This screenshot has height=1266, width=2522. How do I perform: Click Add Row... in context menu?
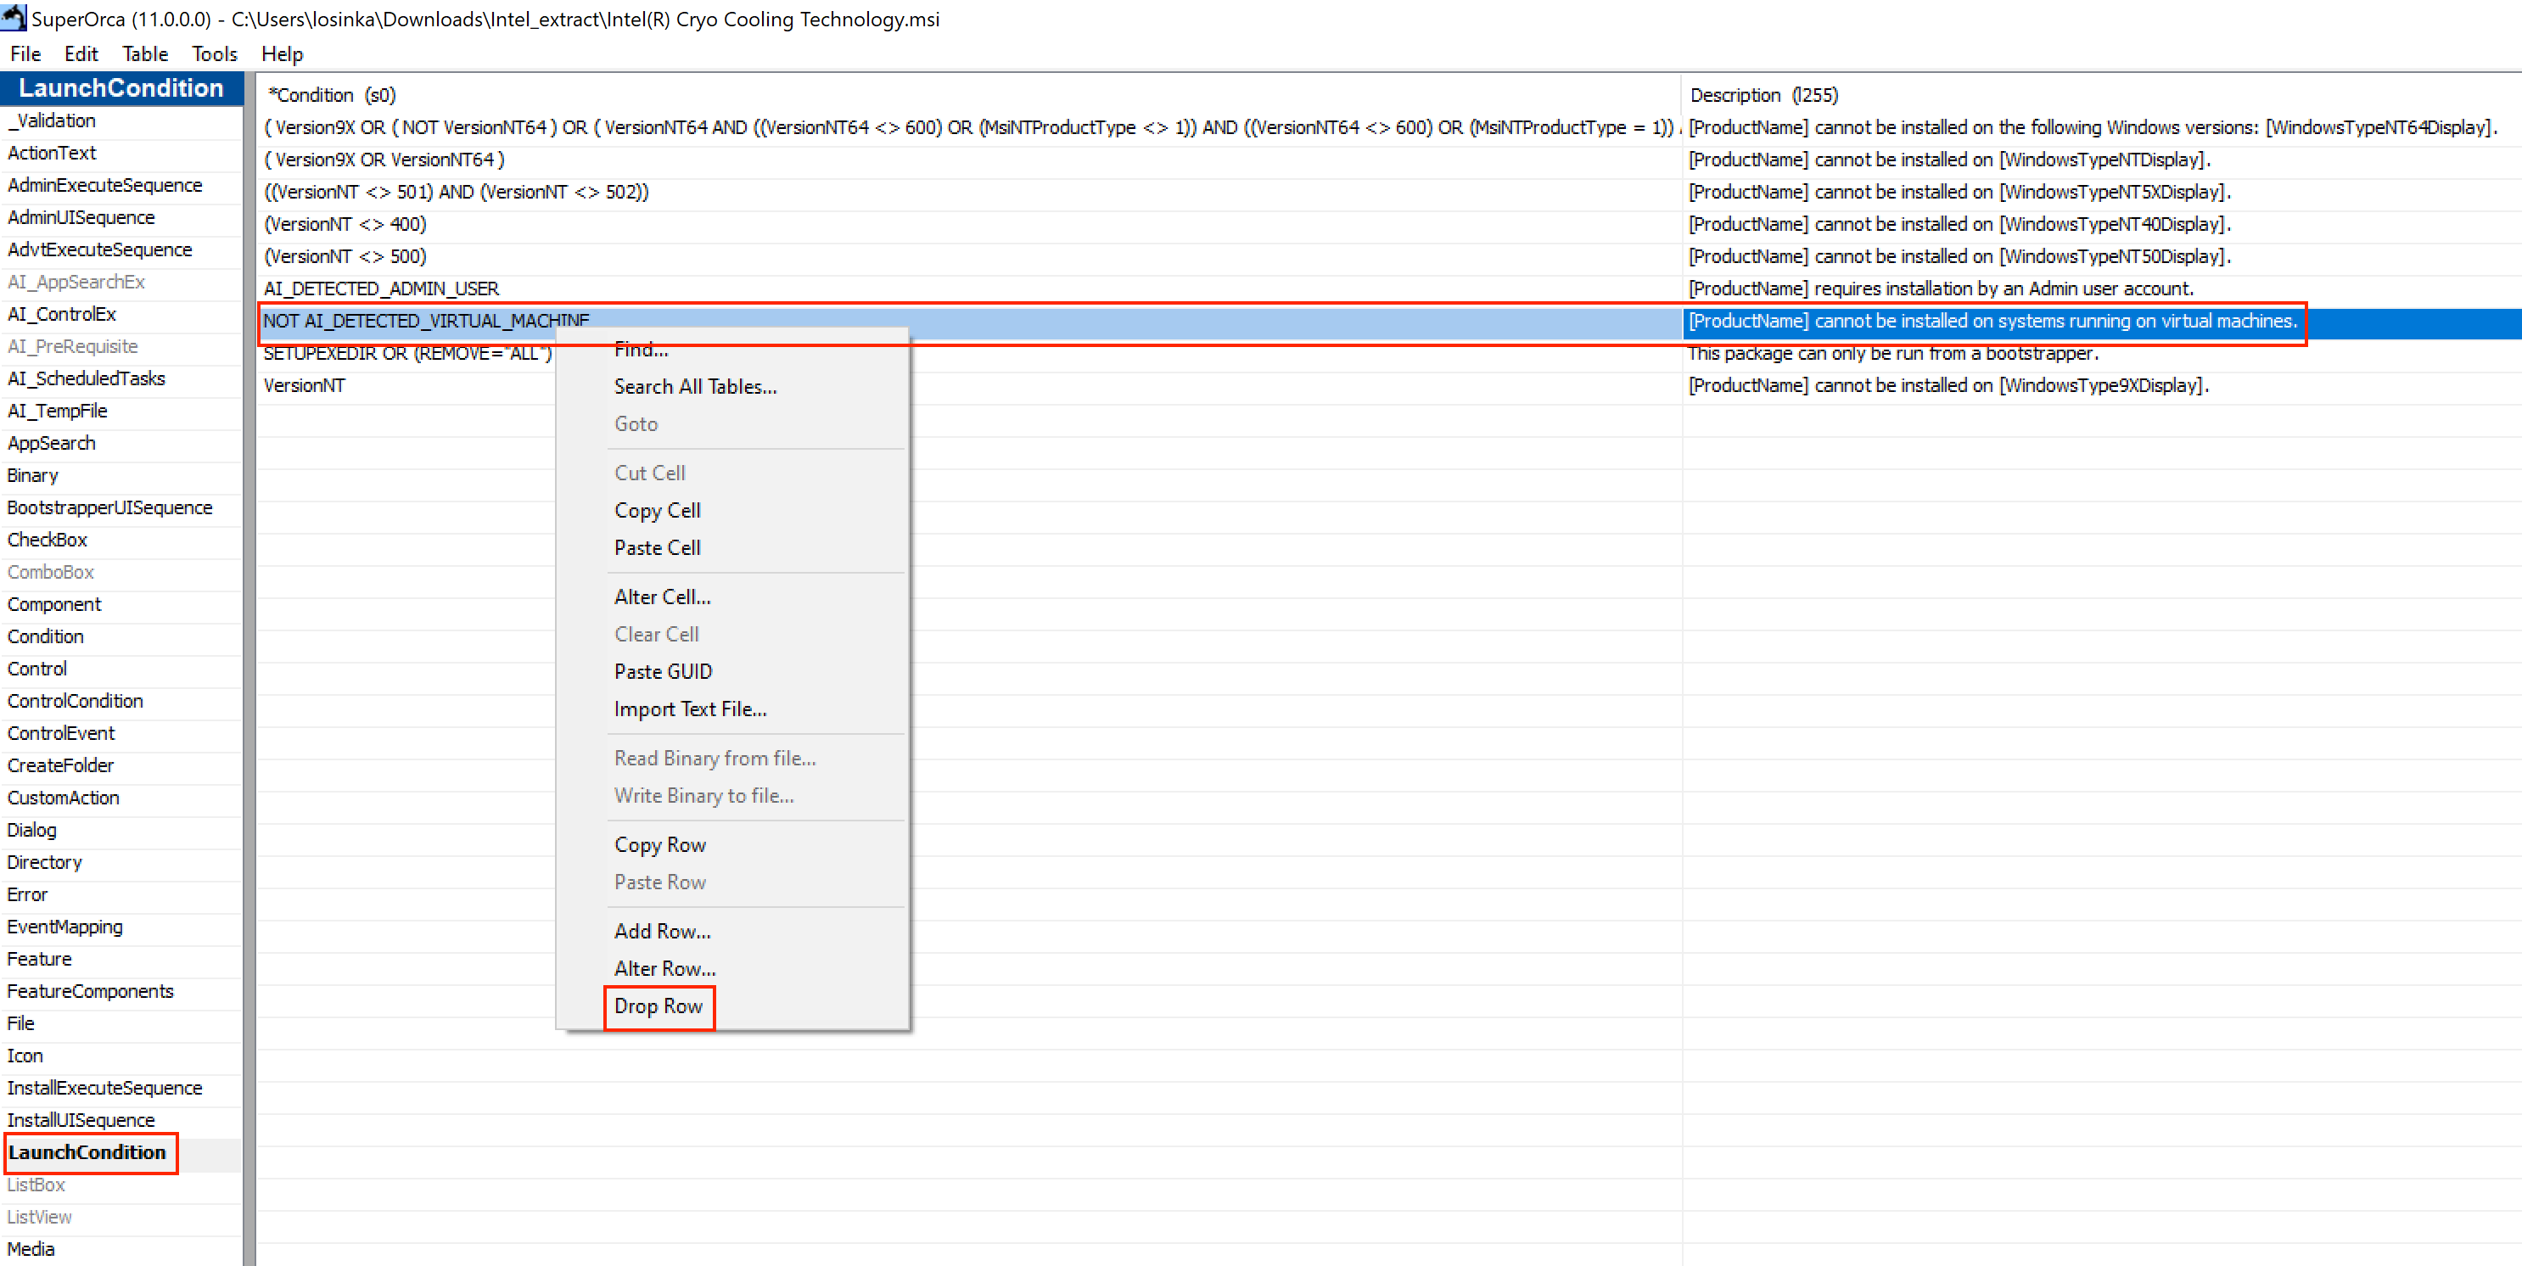pyautogui.click(x=662, y=931)
